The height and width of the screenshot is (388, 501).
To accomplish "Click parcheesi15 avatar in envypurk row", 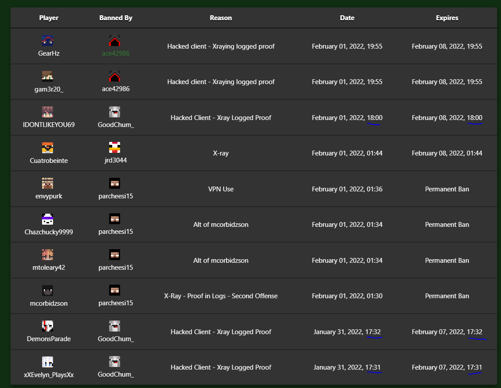I will (115, 183).
